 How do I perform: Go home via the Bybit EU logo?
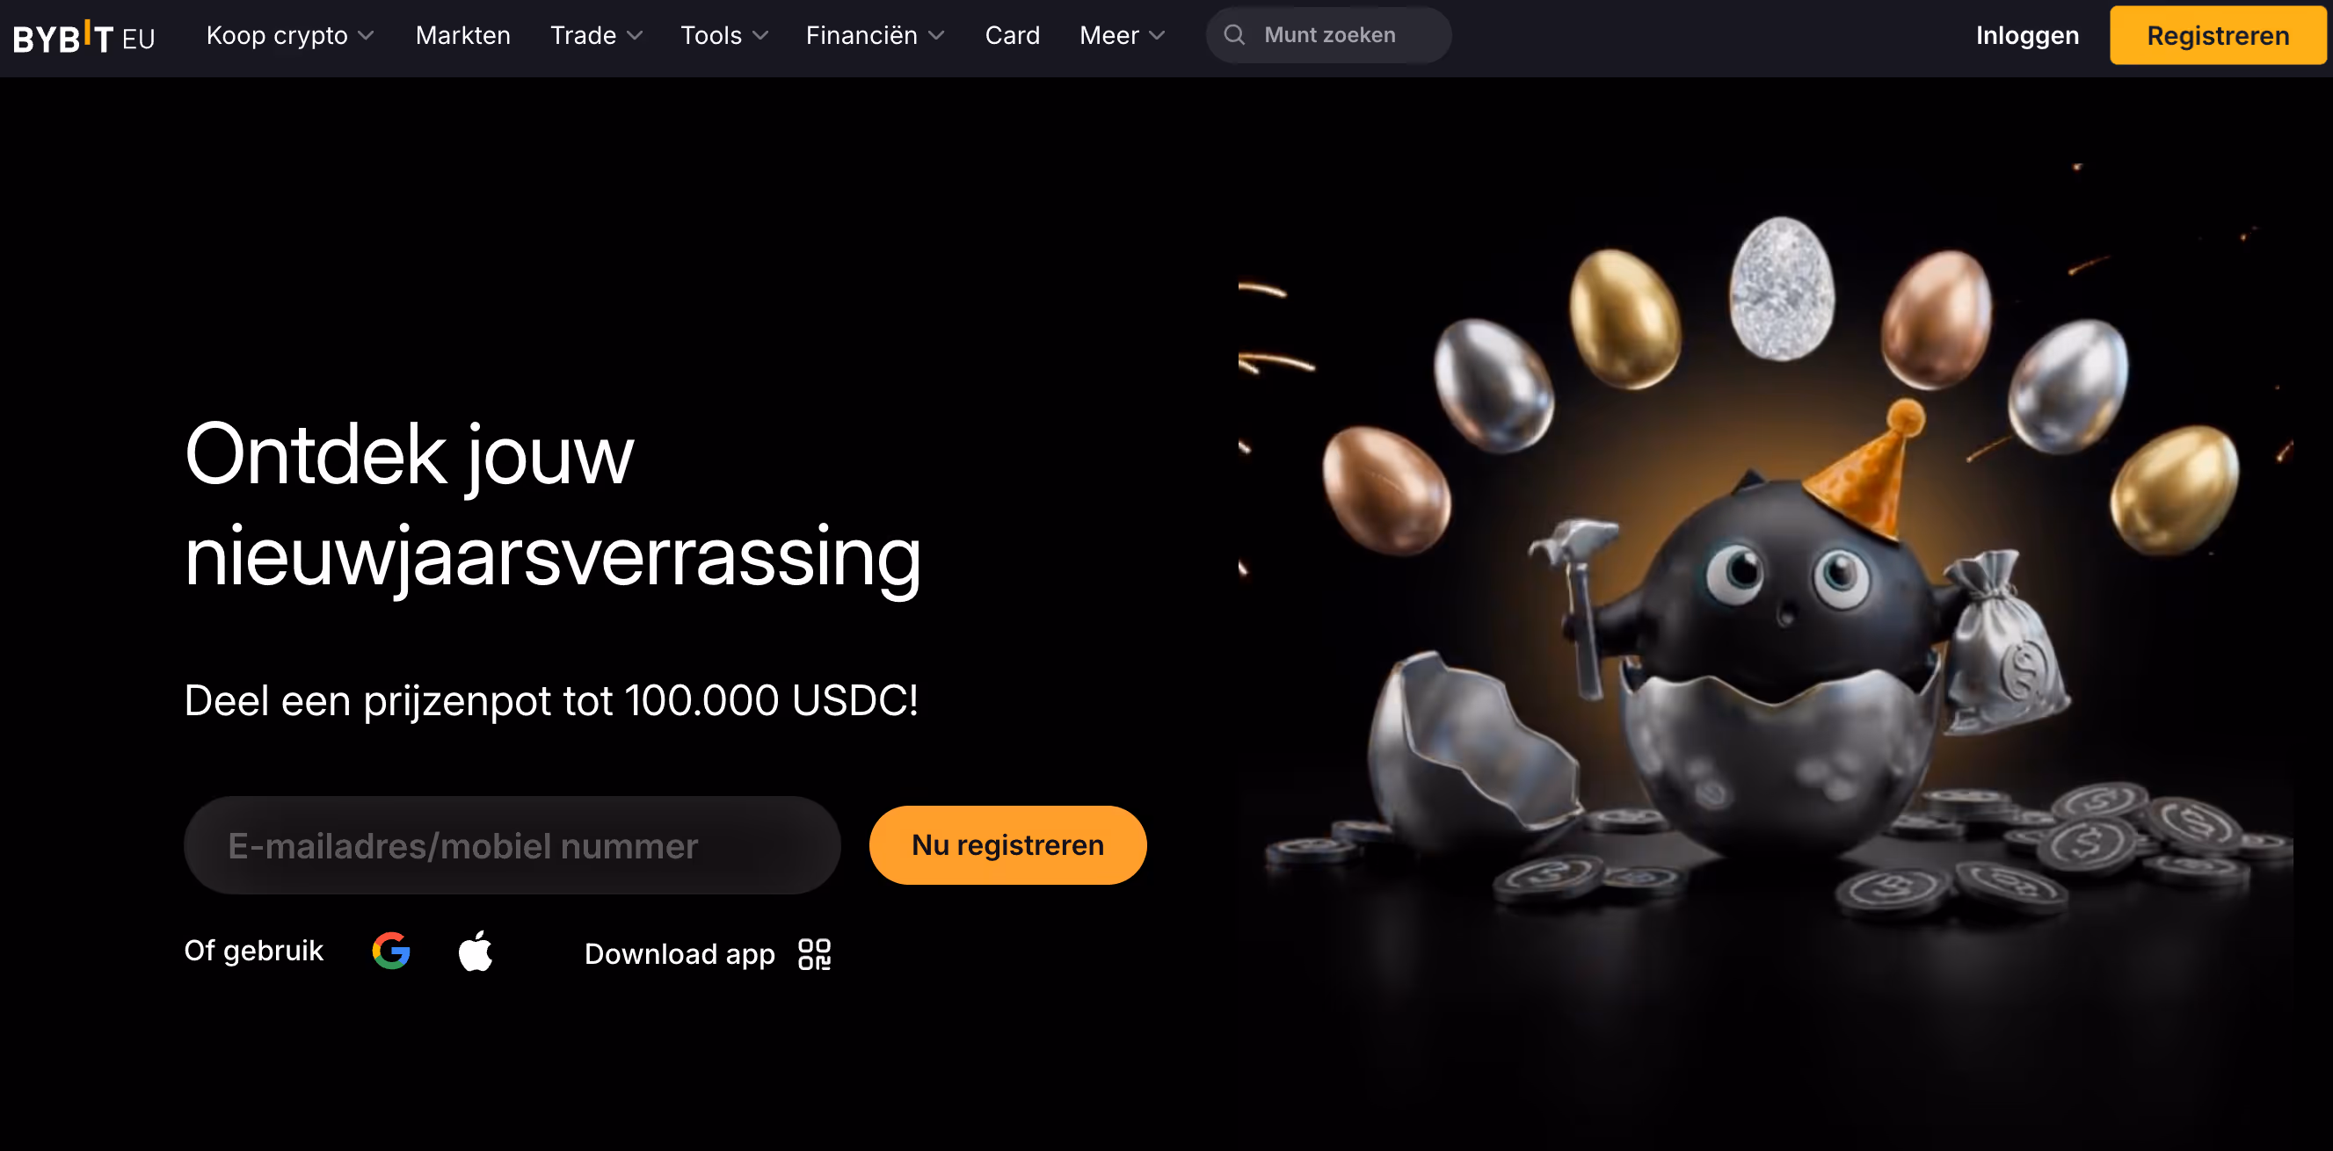(x=84, y=37)
